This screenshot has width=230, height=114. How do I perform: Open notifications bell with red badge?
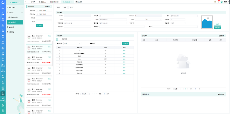pyautogui.click(x=218, y=2)
